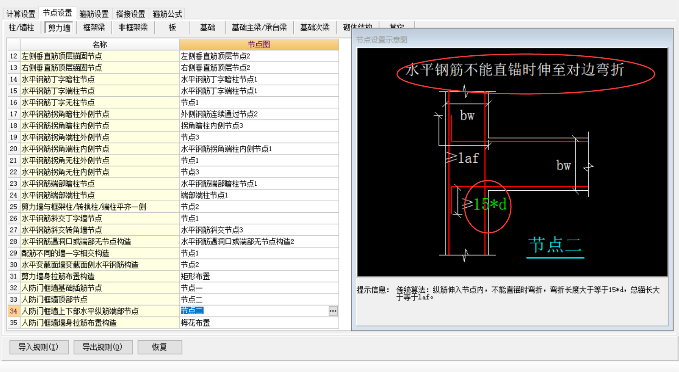Click the 名称 column header

click(100, 44)
